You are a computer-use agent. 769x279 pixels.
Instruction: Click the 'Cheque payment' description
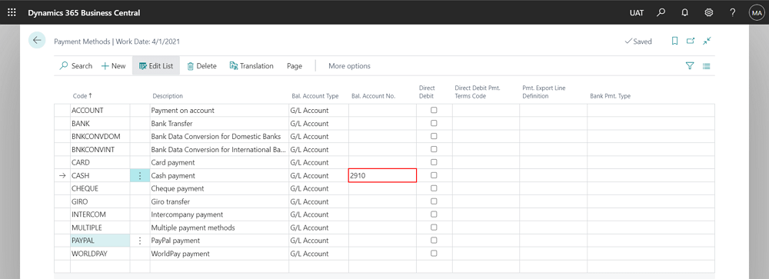pos(178,188)
